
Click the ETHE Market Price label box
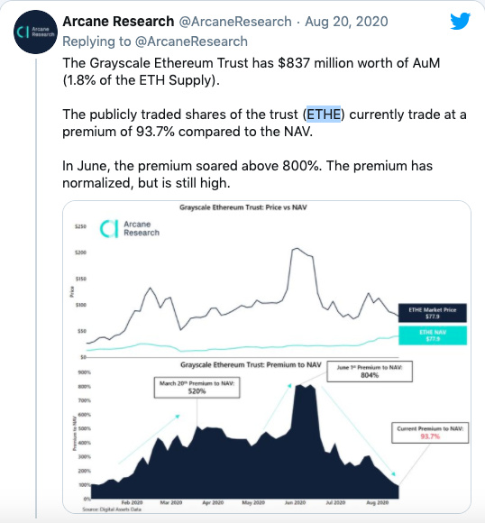(433, 313)
